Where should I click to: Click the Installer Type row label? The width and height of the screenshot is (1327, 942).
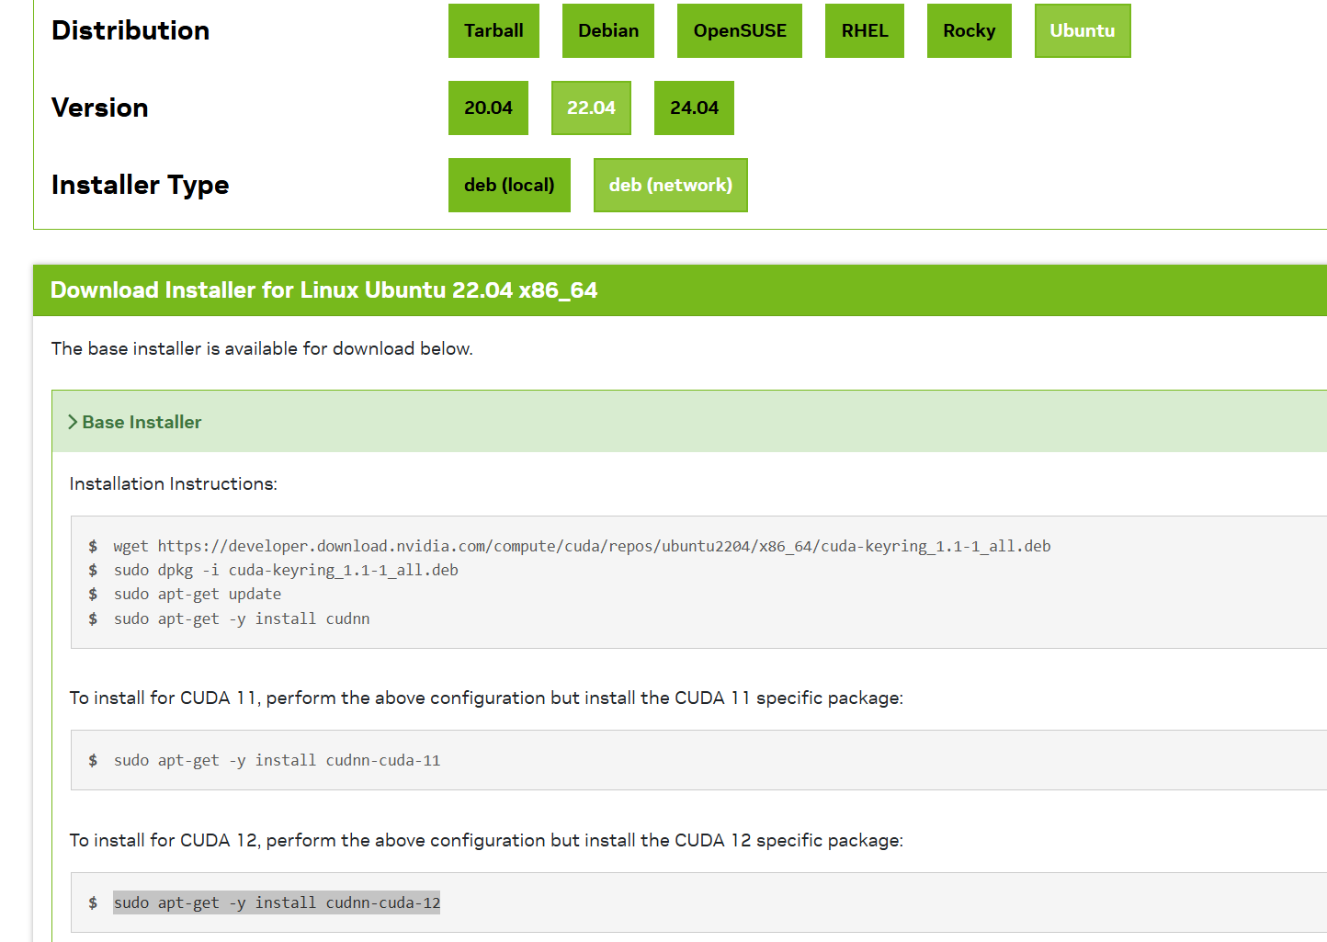pos(141,185)
